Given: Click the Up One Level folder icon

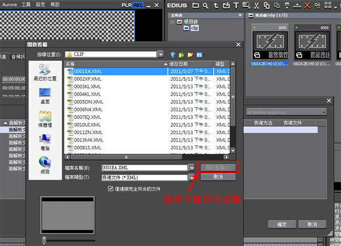Looking at the screenshot, I should point(181,55).
